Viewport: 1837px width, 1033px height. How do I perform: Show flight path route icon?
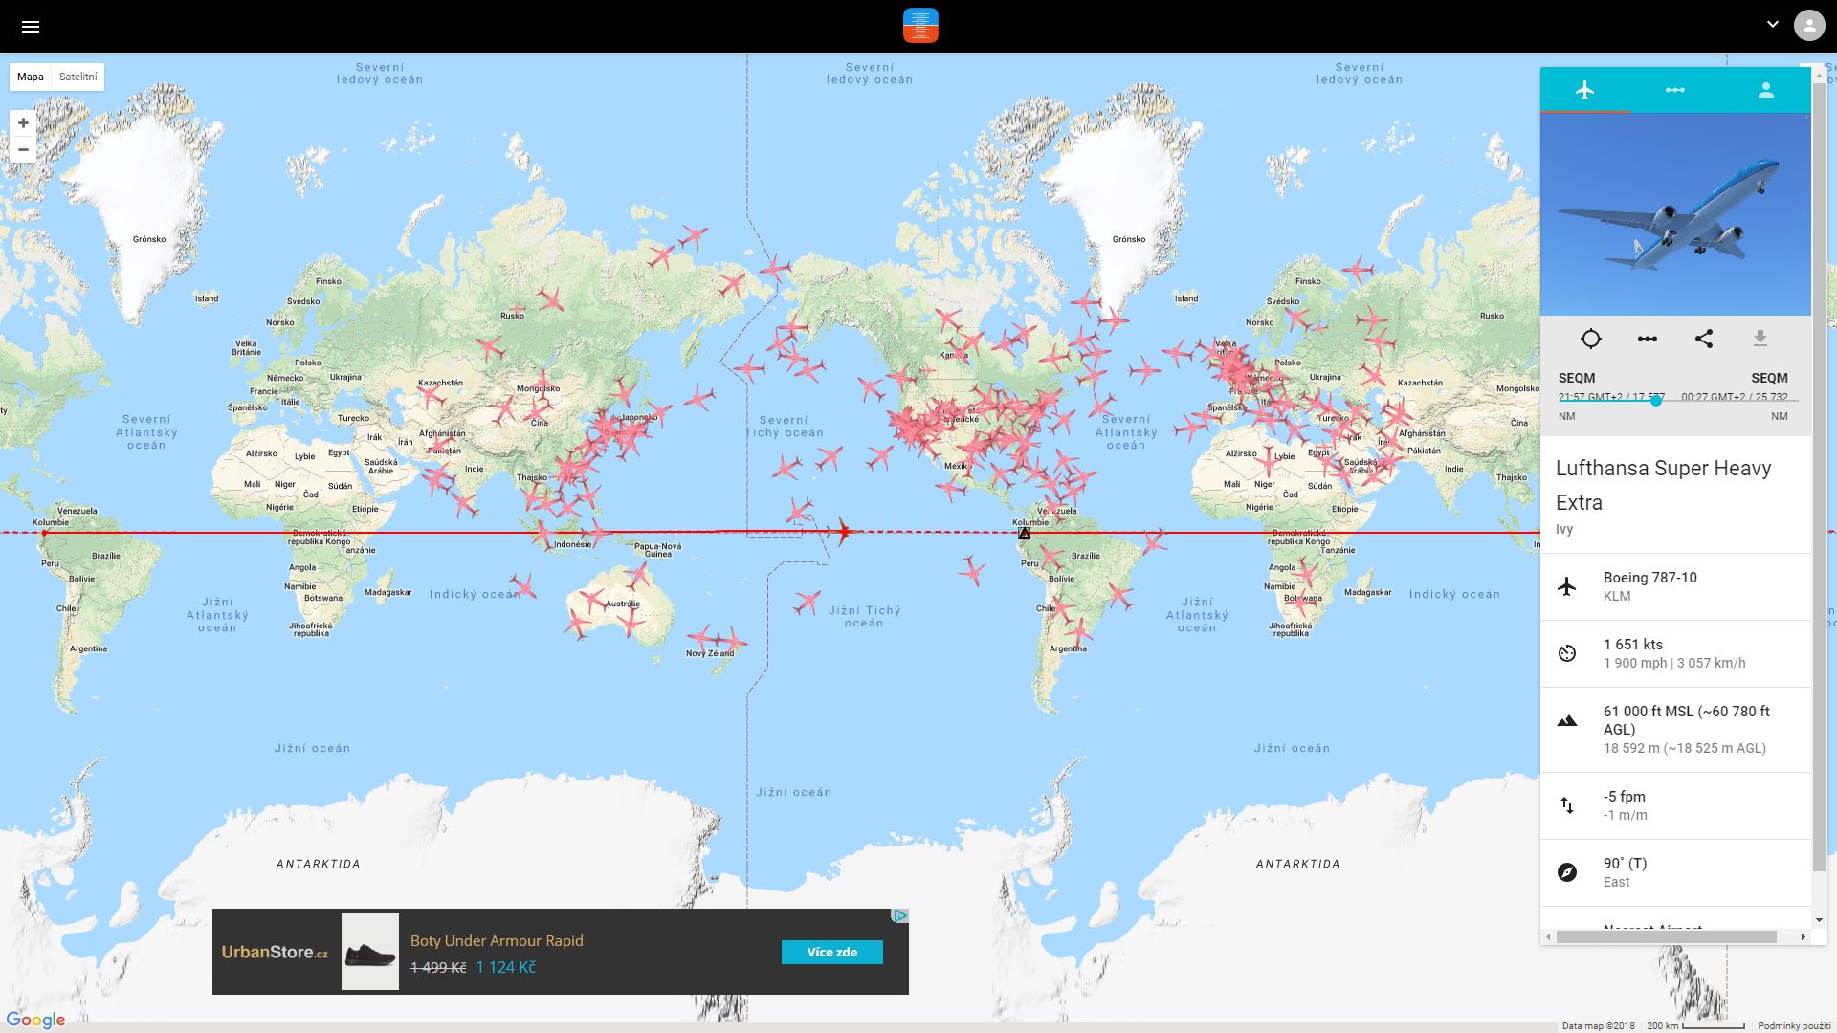[x=1647, y=339]
